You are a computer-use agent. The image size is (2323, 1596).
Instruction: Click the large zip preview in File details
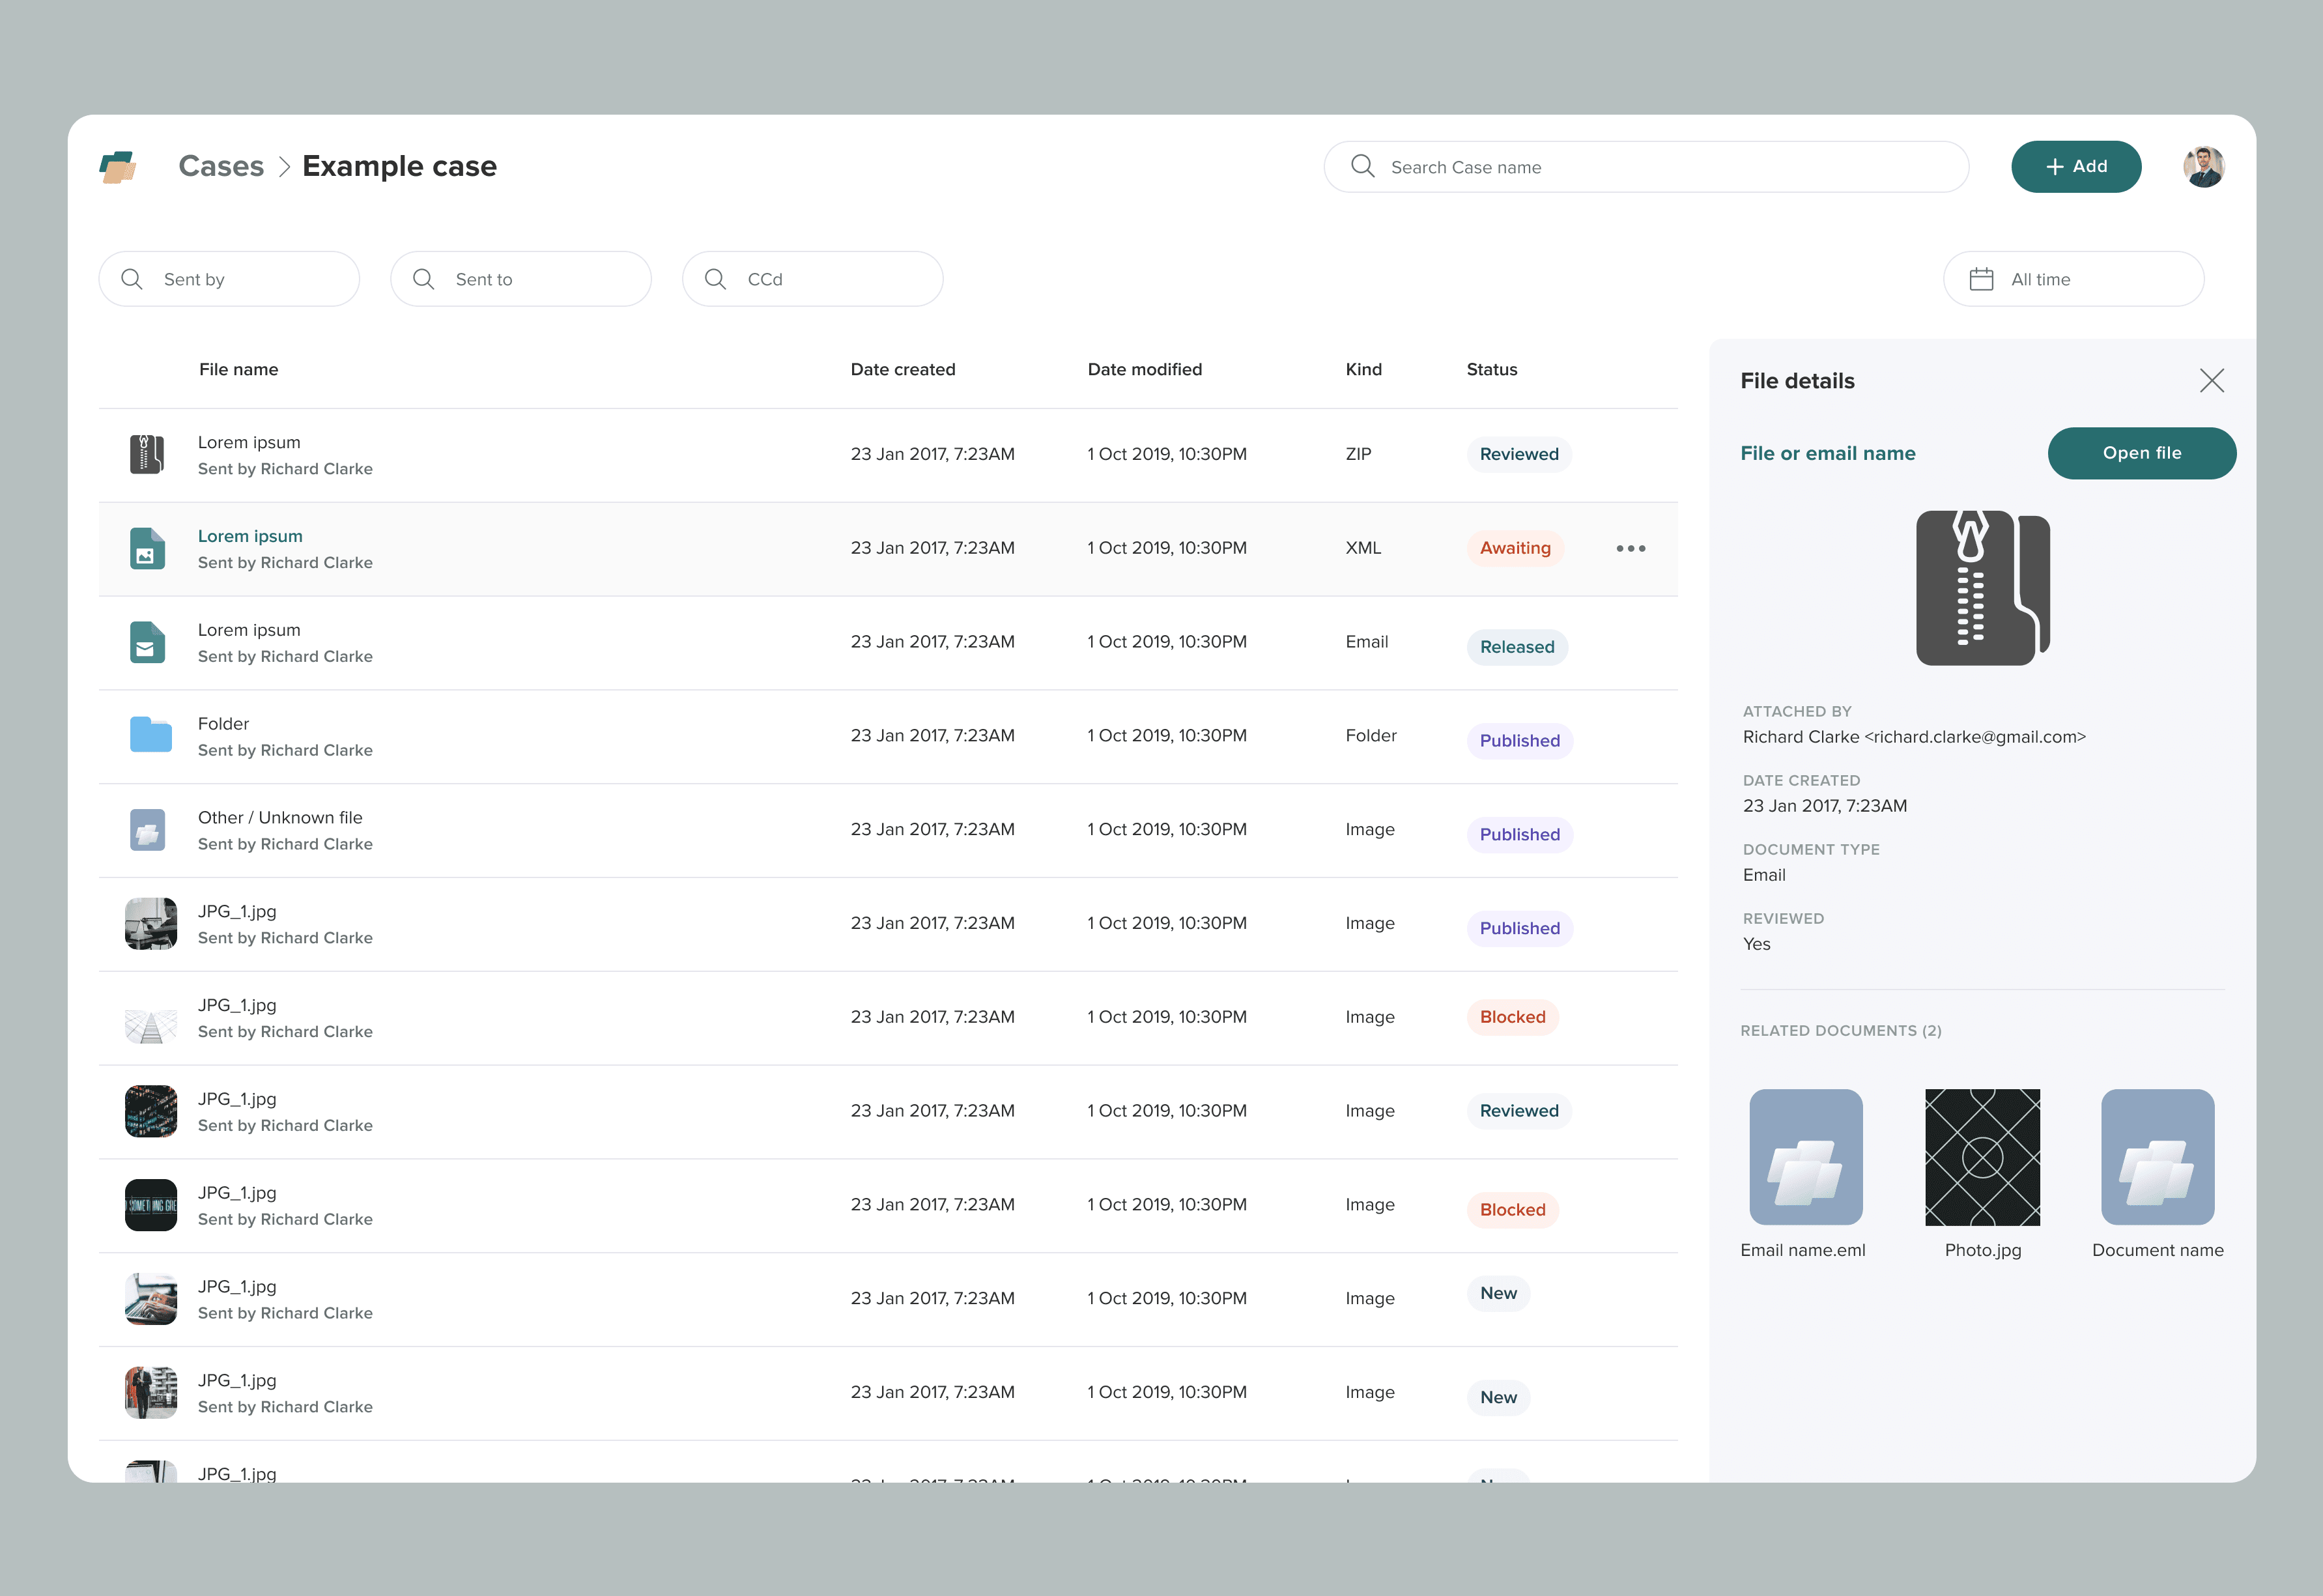[1982, 587]
